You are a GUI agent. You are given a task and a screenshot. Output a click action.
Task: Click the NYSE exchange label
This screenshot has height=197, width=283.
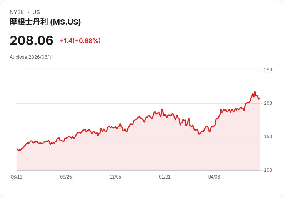[x=17, y=12]
